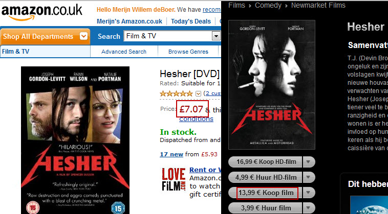Expand the star rating breakdown arrow
Screen dimensions: 388x214
pos(198,93)
